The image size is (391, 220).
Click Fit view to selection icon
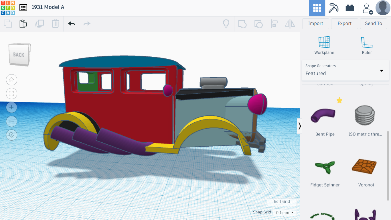tap(11, 93)
